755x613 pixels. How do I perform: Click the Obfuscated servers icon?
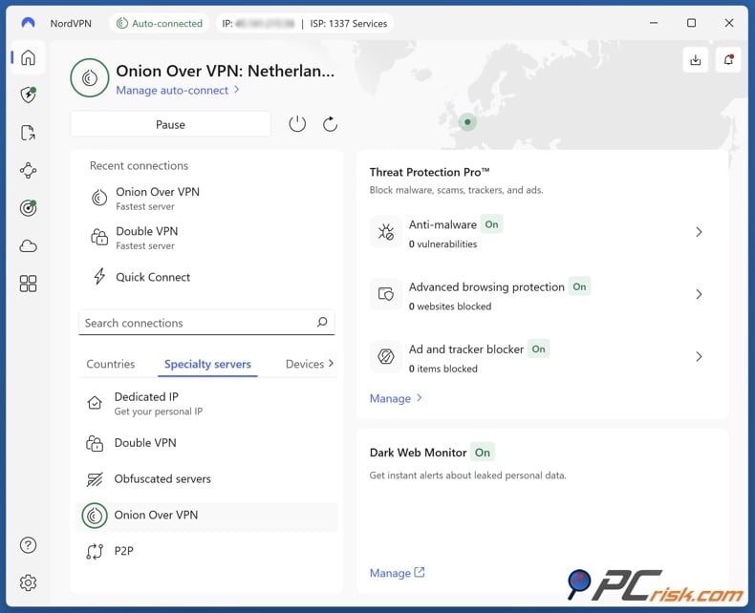(95, 479)
